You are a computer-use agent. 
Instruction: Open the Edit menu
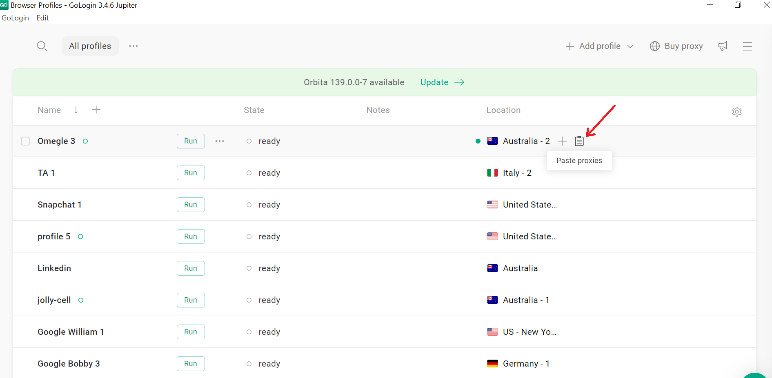click(42, 18)
